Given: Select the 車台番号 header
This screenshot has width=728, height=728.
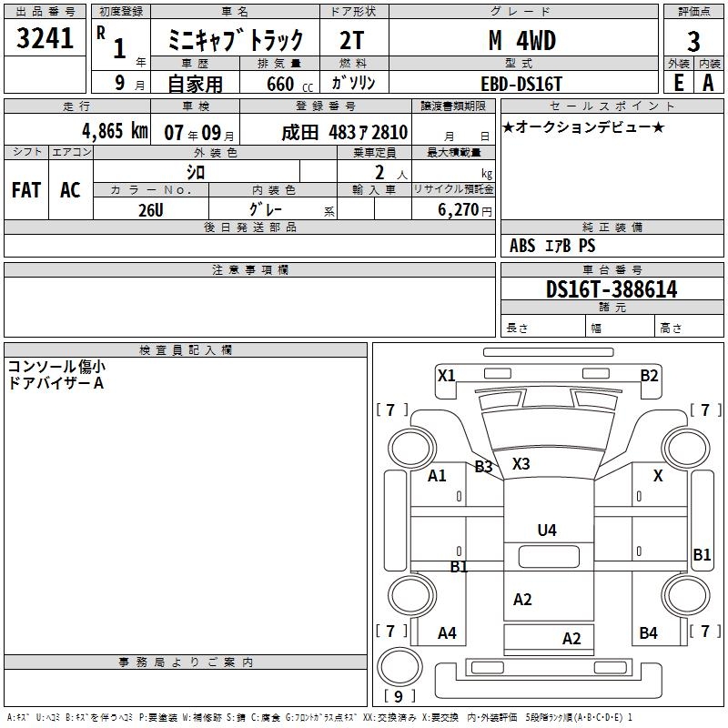Looking at the screenshot, I should [x=612, y=269].
